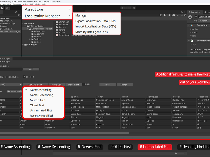Screen dimensions: 210x157
Task: Start play mode with the Play button
Action: click(x=123, y=8)
